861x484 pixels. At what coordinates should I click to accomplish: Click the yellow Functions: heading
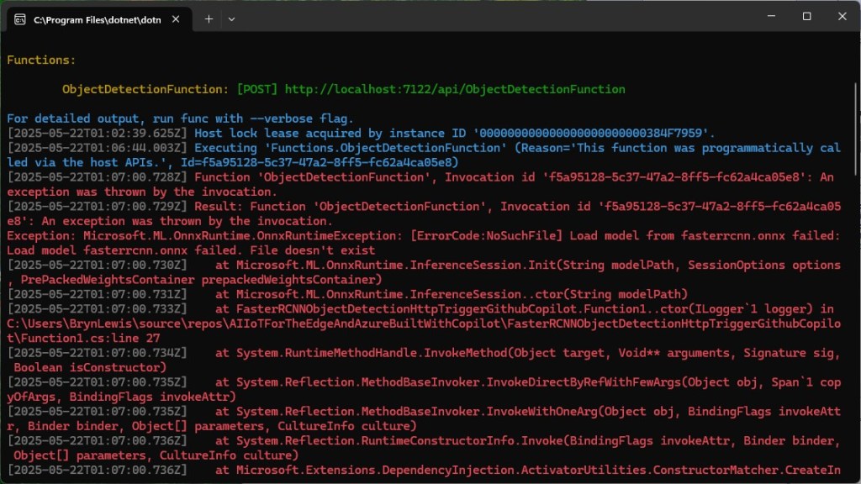point(41,60)
